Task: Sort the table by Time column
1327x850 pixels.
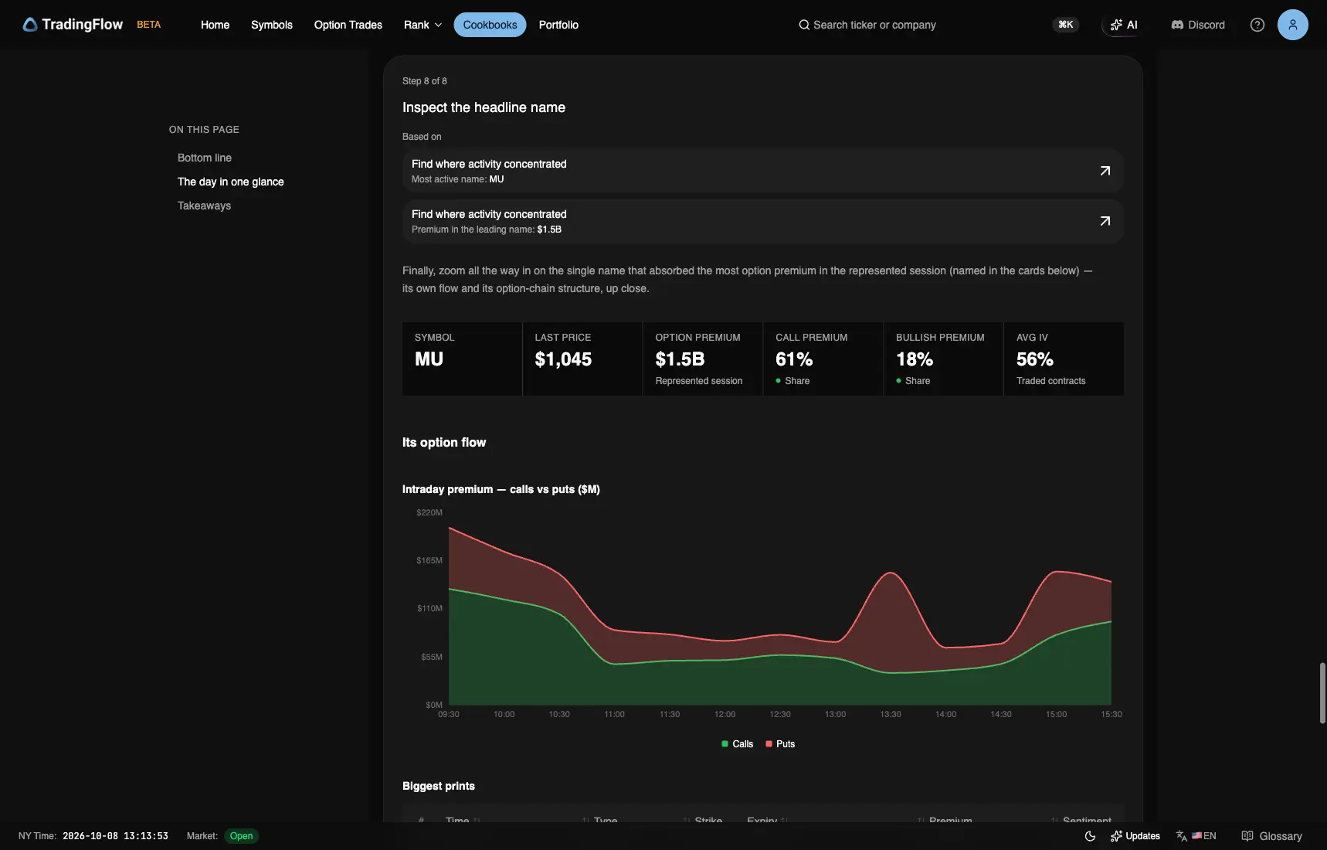Action: (463, 820)
